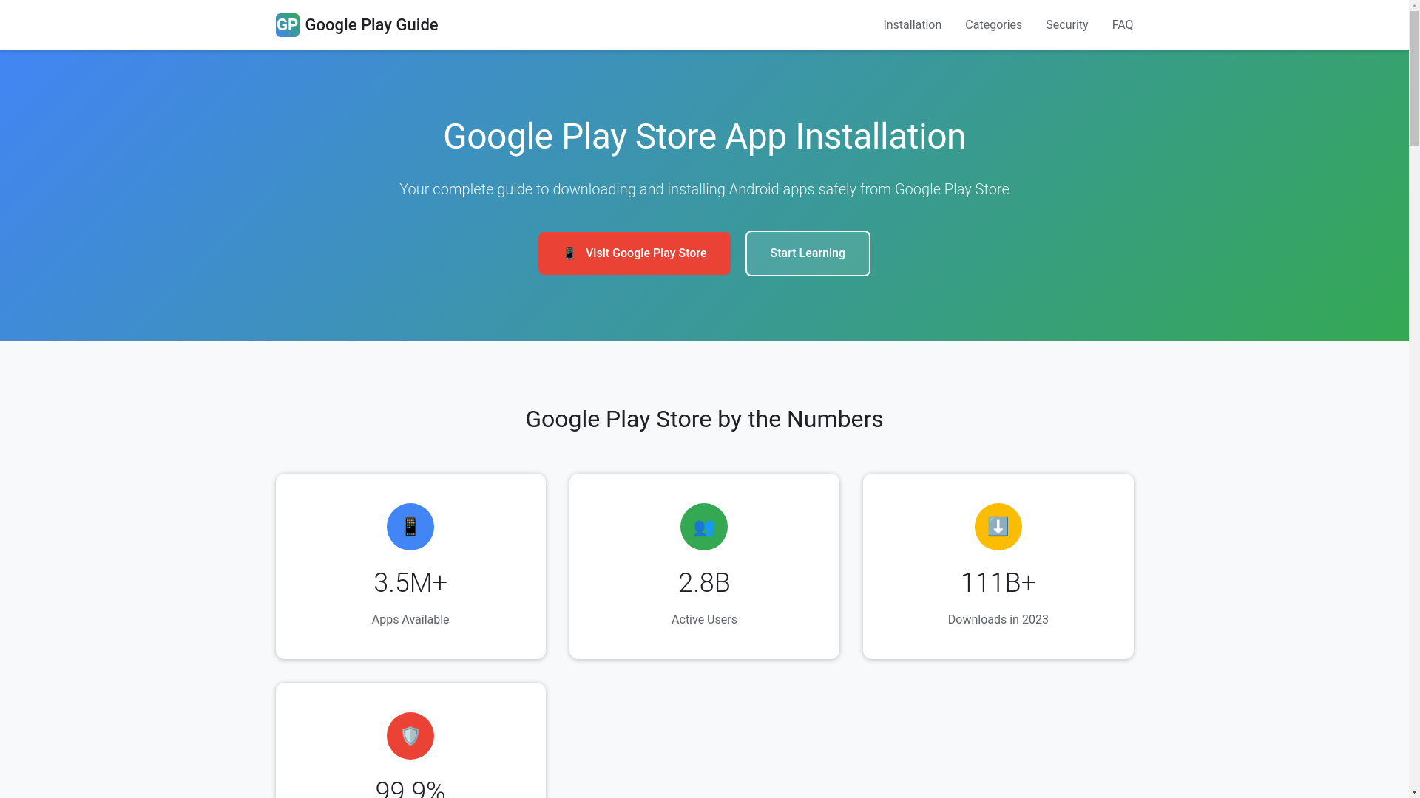Click the Start Learning button
1420x798 pixels.
[x=808, y=253]
